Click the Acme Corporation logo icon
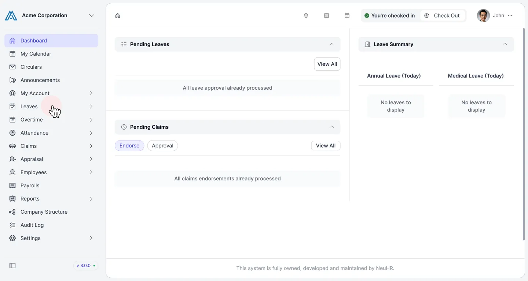Image resolution: width=528 pixels, height=281 pixels. click(x=11, y=15)
